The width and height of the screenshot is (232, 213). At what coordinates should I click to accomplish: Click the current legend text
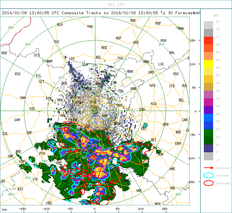pyautogui.click(x=222, y=176)
